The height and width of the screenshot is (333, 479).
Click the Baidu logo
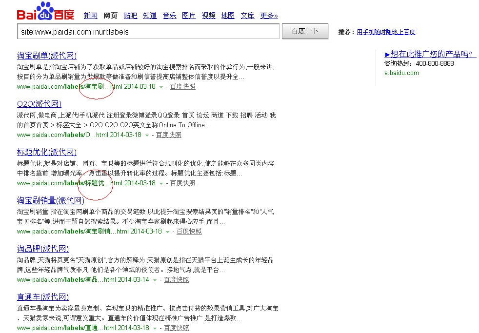tap(45, 11)
